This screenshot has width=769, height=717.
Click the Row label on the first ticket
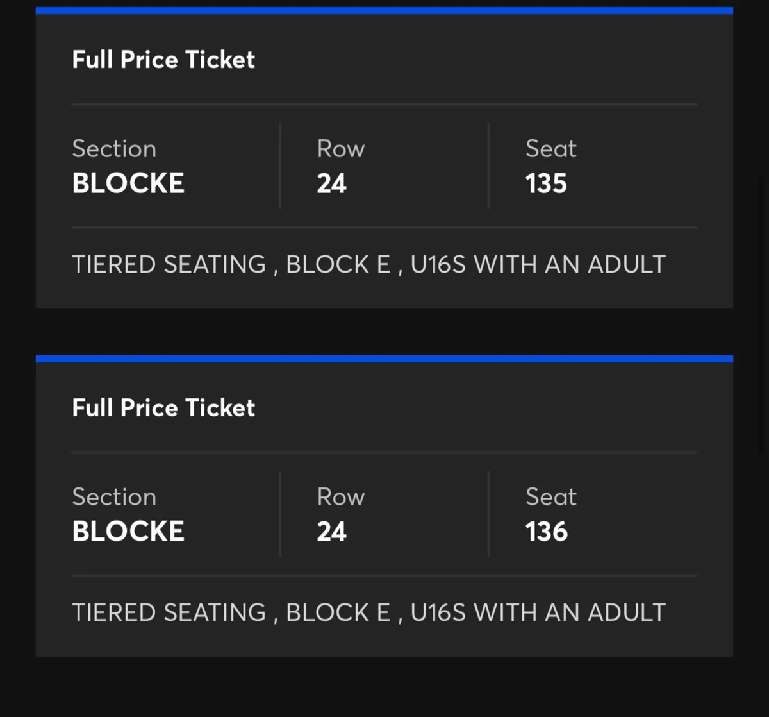tap(340, 148)
